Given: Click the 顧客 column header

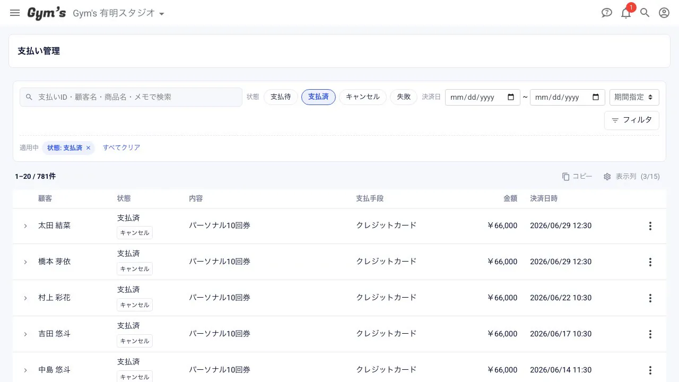Looking at the screenshot, I should click(x=45, y=198).
